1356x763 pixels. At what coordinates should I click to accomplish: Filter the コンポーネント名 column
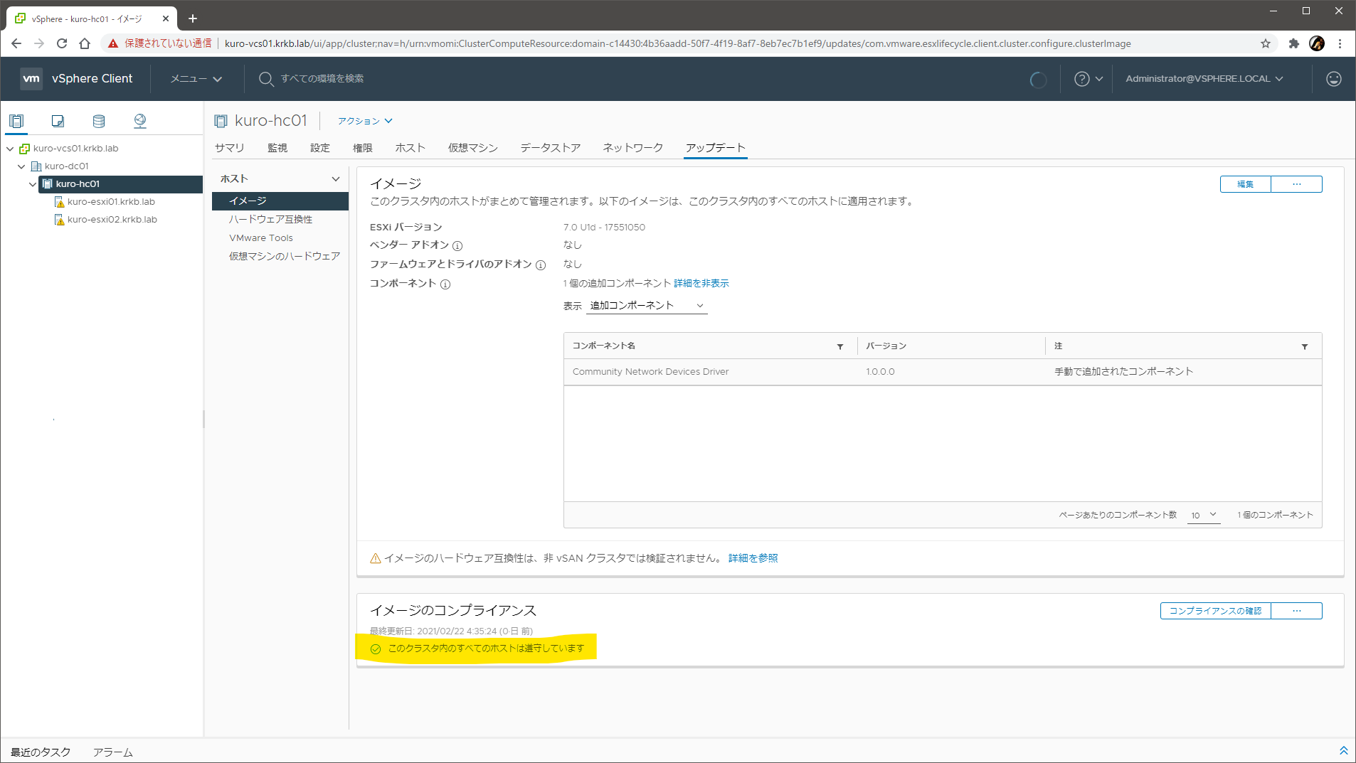pyautogui.click(x=840, y=346)
